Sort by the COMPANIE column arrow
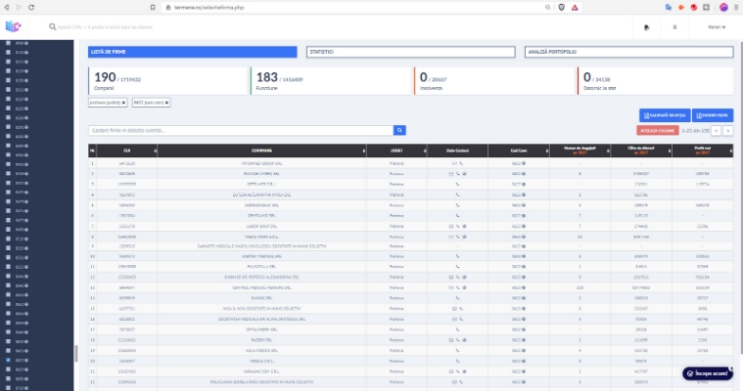Screen dimensions: 743x391 (364, 151)
